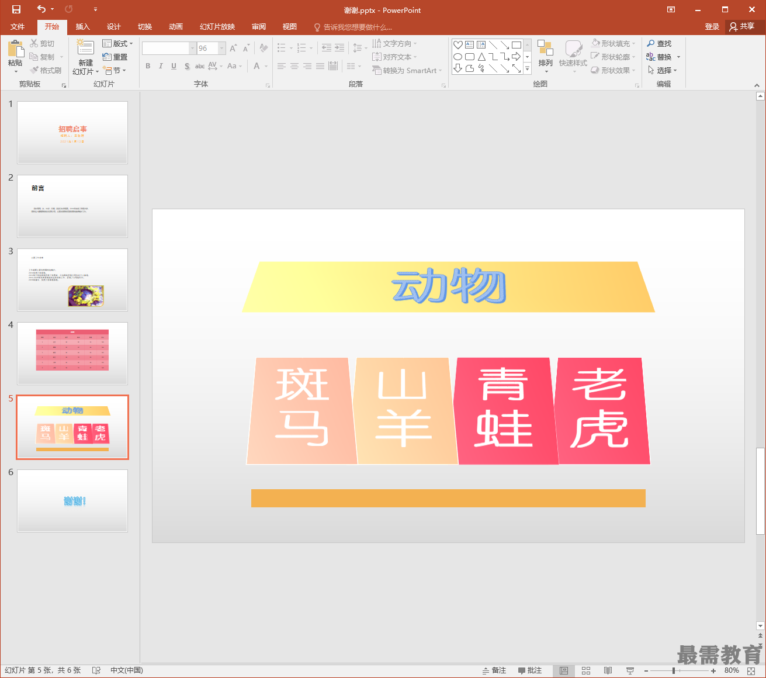The width and height of the screenshot is (766, 678).
Task: Click the zoom out minus button
Action: point(646,670)
